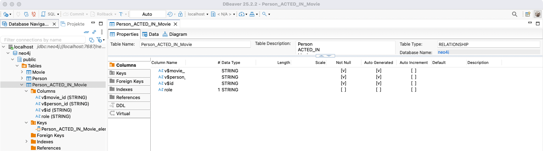The image size is (543, 151).
Task: Click the connection filter plug icon
Action: [x=92, y=40]
